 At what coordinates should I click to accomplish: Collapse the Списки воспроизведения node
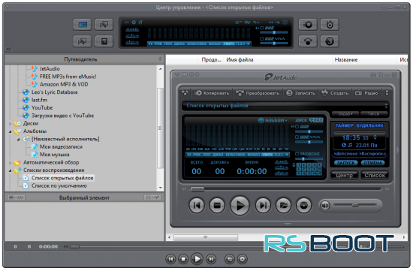(11, 170)
